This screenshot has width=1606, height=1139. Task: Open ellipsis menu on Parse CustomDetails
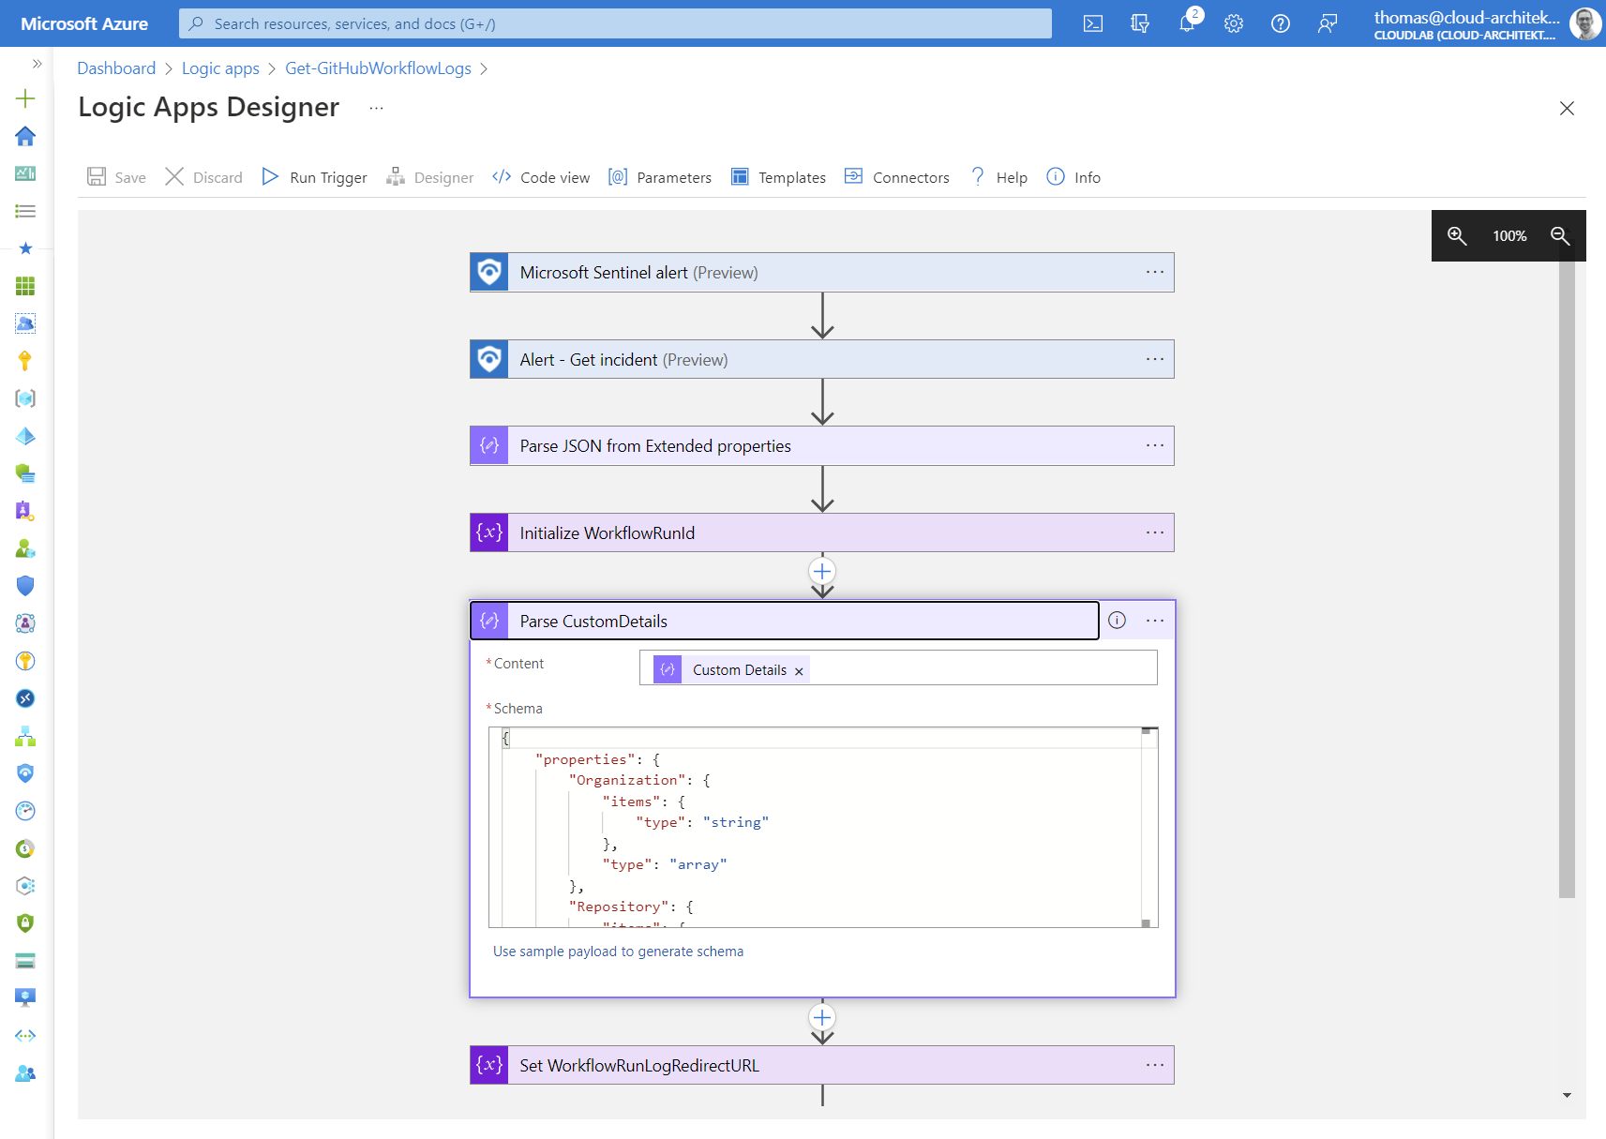1155,621
